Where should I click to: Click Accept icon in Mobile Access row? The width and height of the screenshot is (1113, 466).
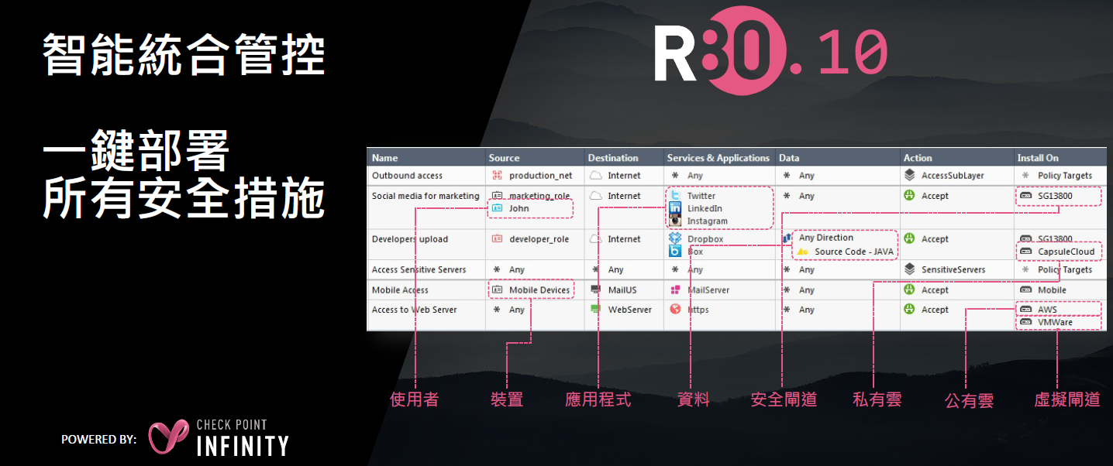[910, 290]
